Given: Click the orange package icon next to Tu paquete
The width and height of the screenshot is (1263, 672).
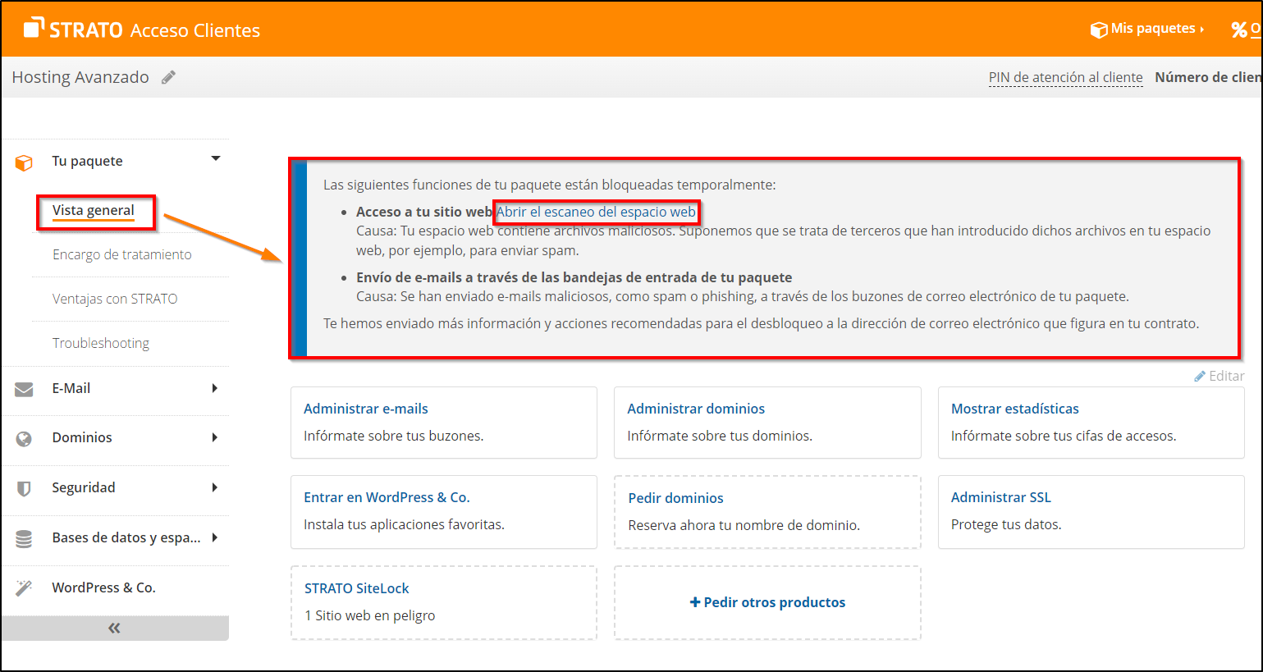Looking at the screenshot, I should point(24,162).
